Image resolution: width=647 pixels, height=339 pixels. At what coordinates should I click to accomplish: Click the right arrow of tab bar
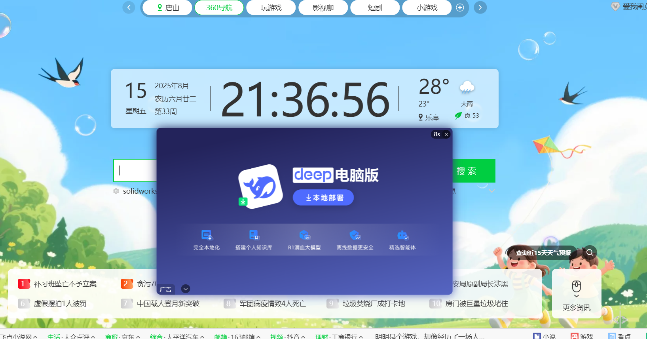[480, 8]
